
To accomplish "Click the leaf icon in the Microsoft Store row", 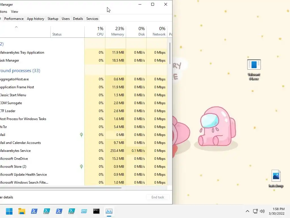I will [81, 166].
